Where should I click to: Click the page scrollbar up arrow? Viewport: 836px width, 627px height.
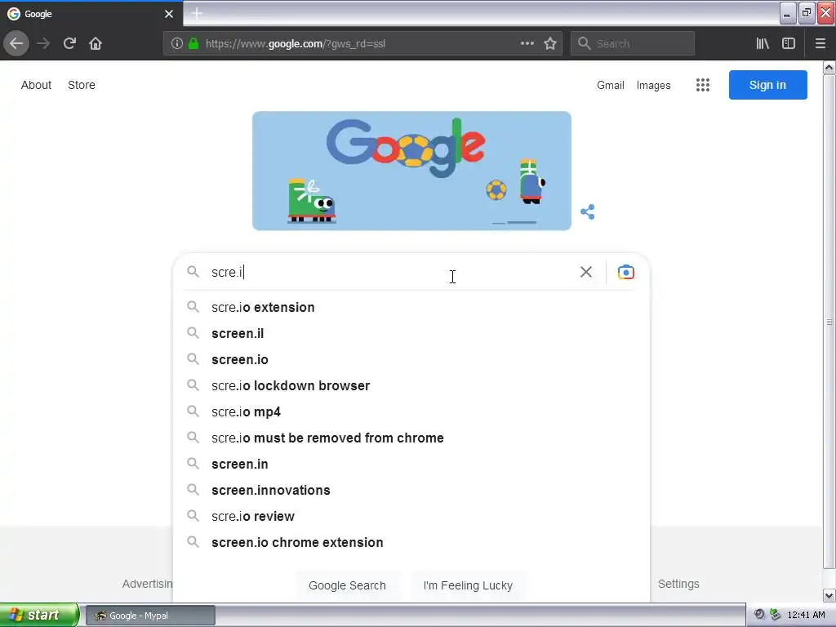click(x=829, y=67)
